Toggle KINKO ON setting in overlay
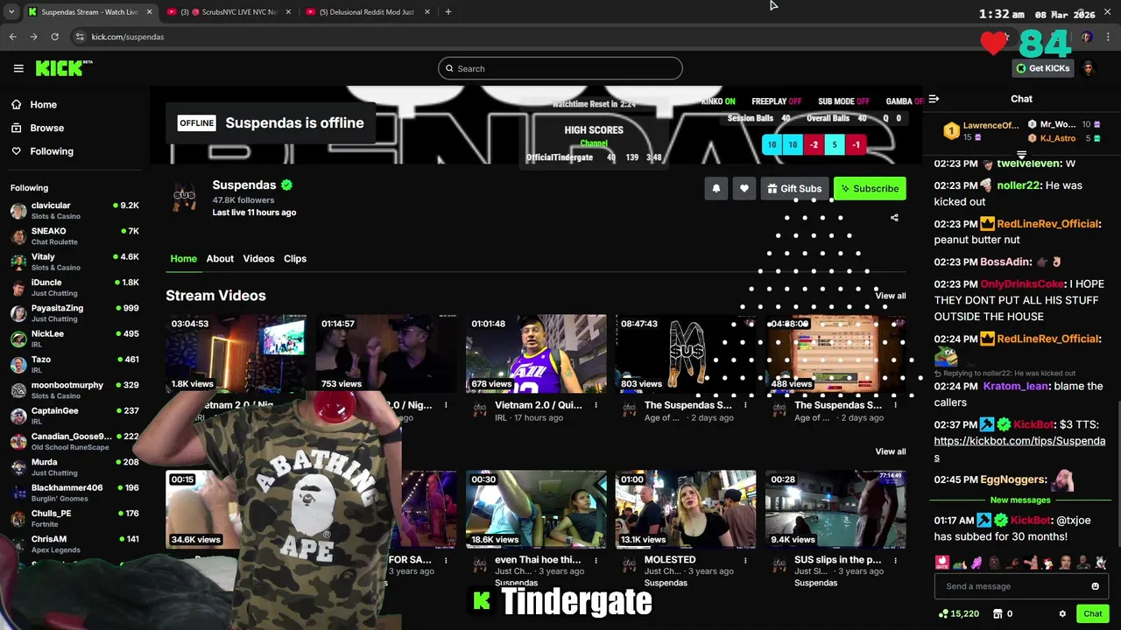Image resolution: width=1121 pixels, height=630 pixels. [x=718, y=101]
